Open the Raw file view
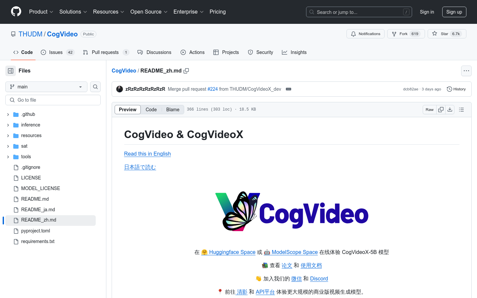Viewport: 477px width, 298px height. 430,110
